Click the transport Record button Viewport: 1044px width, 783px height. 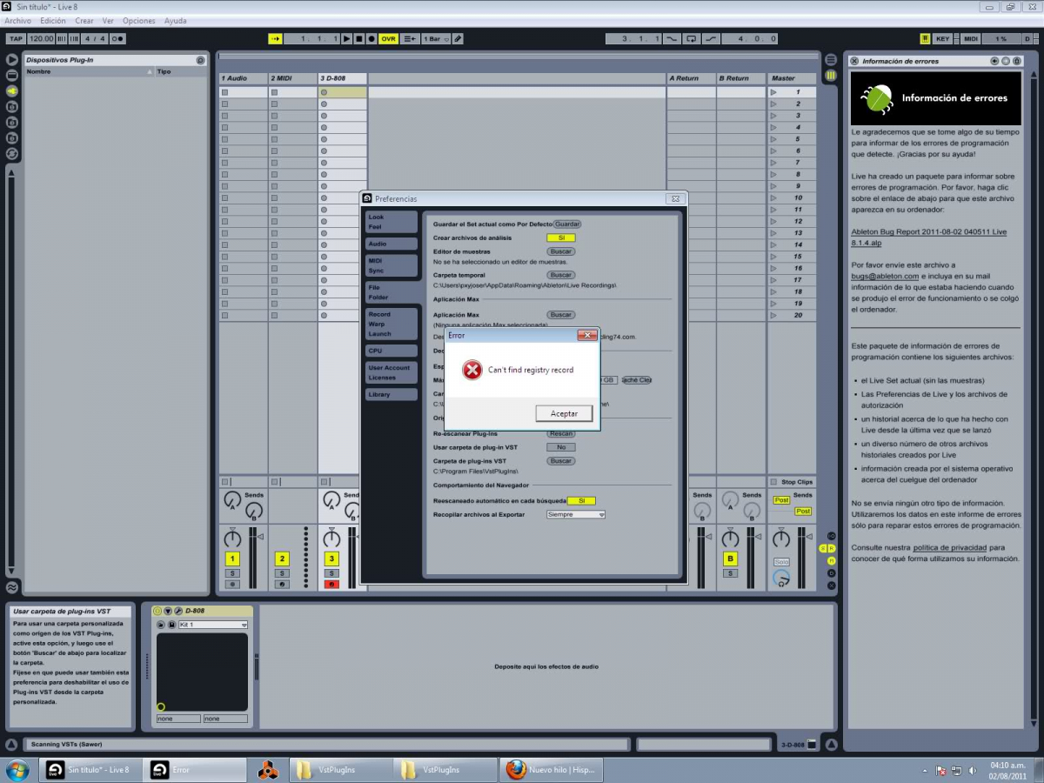pos(371,38)
